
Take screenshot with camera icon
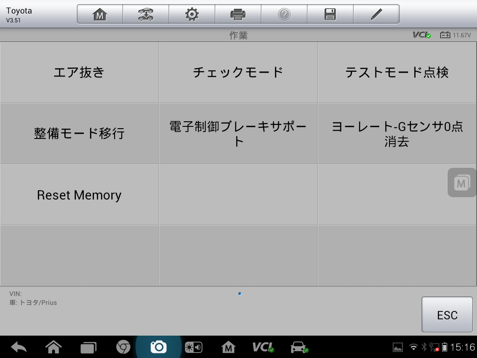tap(158, 347)
